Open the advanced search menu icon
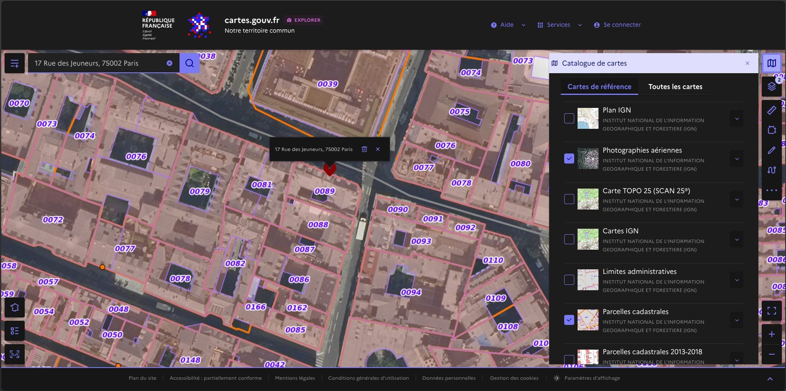The width and height of the screenshot is (786, 391). 15,63
